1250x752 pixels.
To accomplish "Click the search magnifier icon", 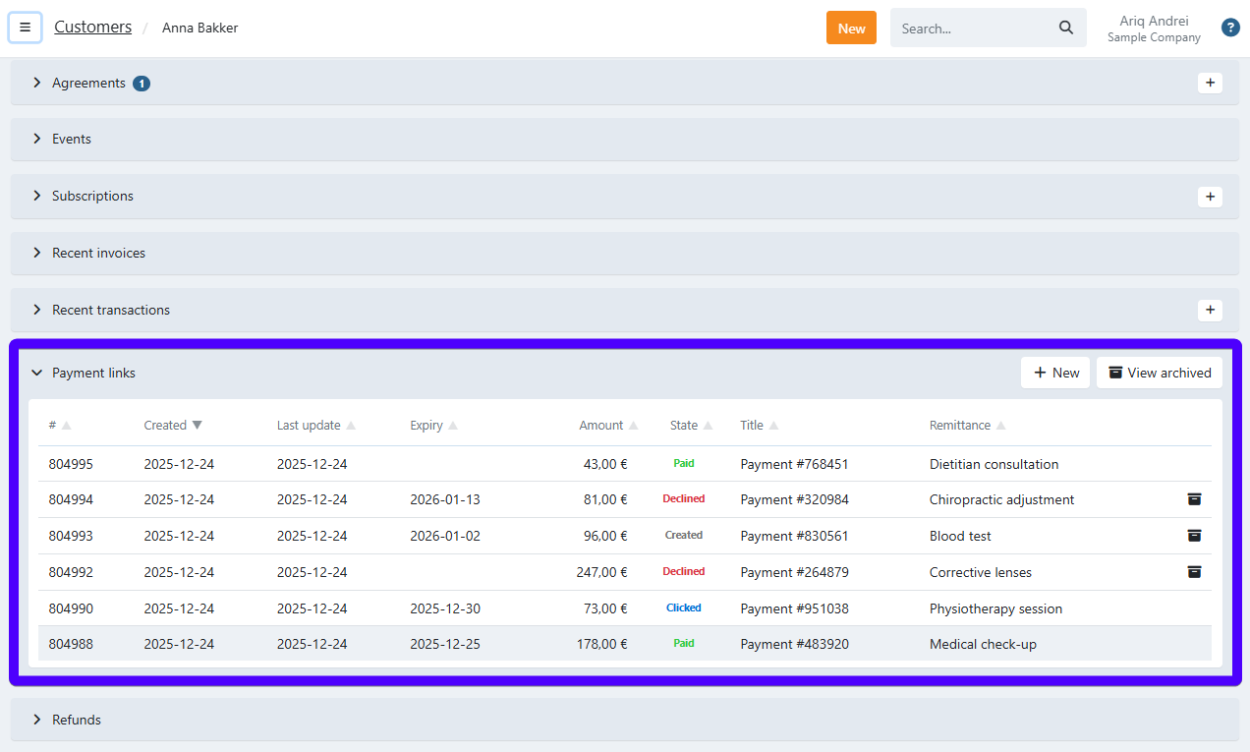I will (x=1065, y=28).
